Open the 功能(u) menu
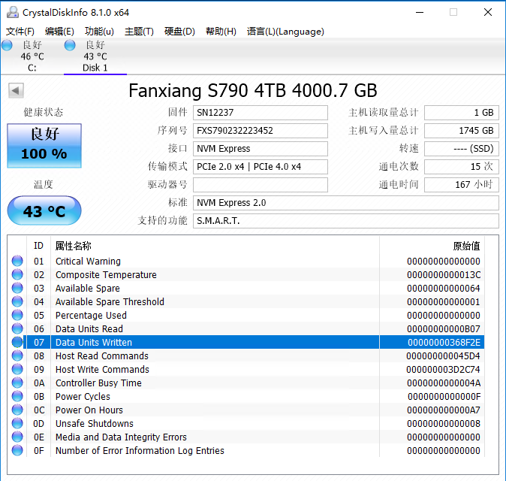 [99, 32]
